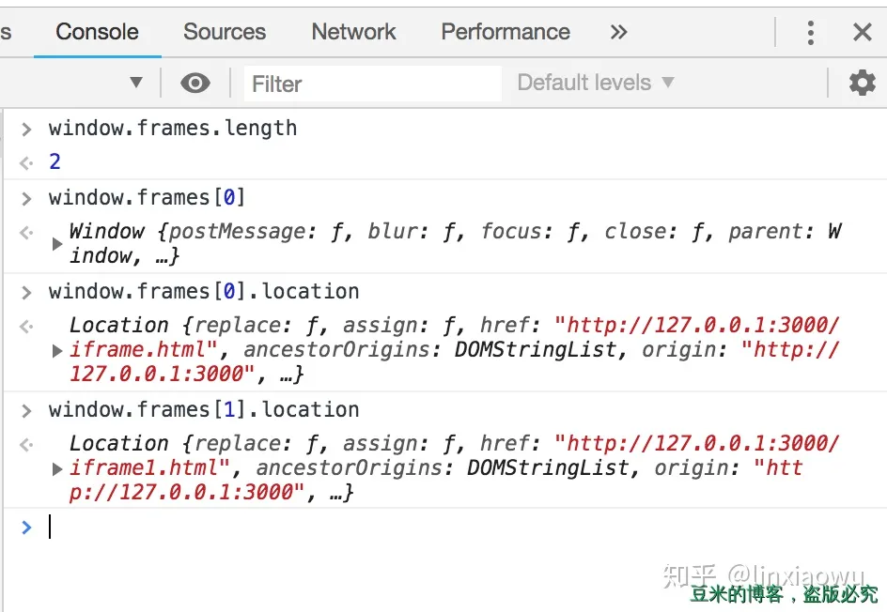Viewport: 887px width, 612px height.
Task: Open the Network tab
Action: (x=353, y=32)
